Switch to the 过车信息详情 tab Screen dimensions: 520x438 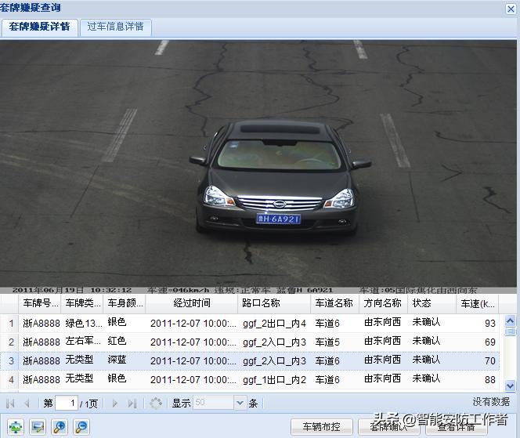tap(115, 27)
